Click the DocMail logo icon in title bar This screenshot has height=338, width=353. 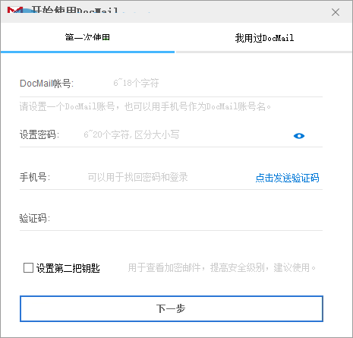click(x=15, y=10)
